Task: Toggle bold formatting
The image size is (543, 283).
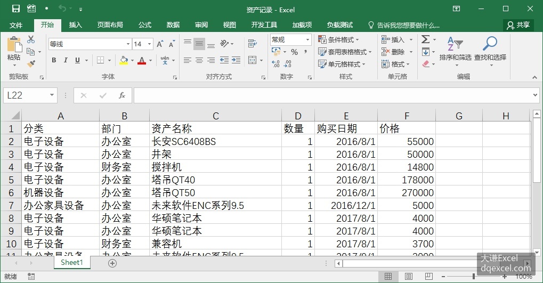Action: 54,60
